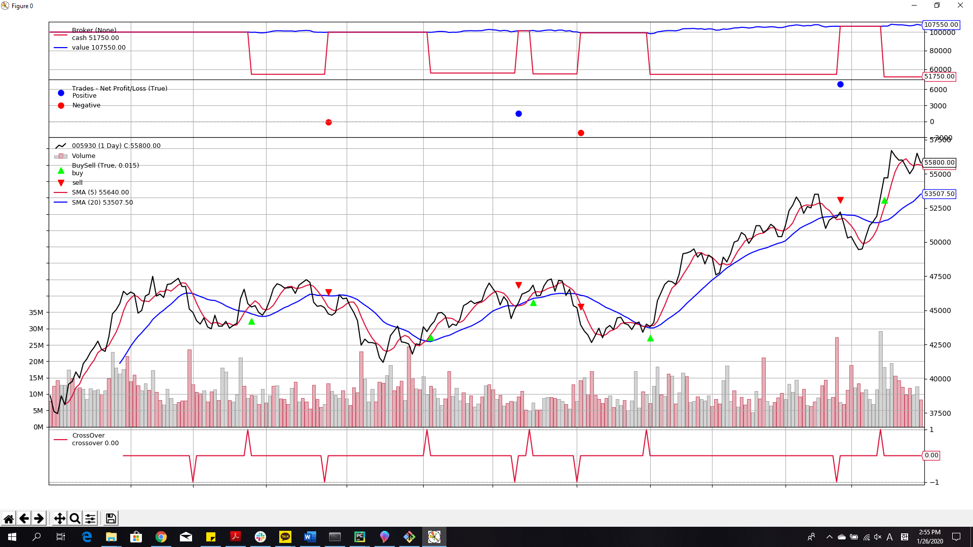Save the figure with the floppy icon
The image size is (973, 547).
point(110,518)
